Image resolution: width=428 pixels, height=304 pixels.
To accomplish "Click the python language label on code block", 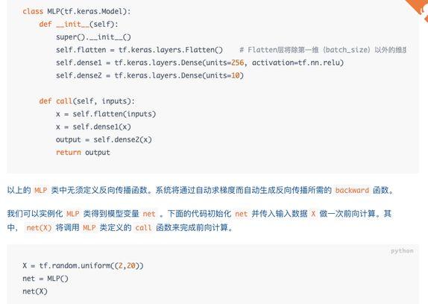I will pos(402,251).
